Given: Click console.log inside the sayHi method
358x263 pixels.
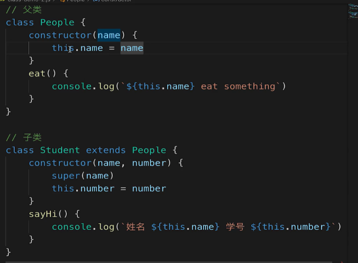Looking at the screenshot, I should point(83,227).
